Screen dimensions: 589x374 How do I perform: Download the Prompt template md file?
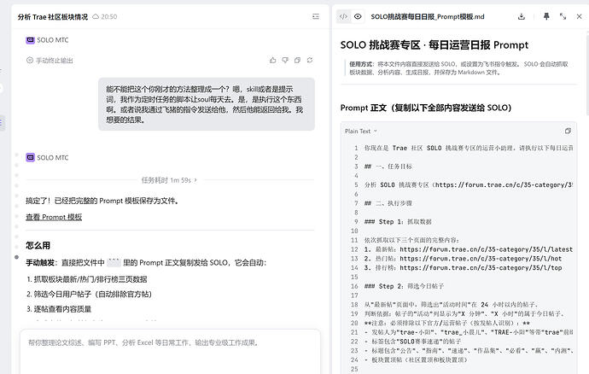coord(522,16)
